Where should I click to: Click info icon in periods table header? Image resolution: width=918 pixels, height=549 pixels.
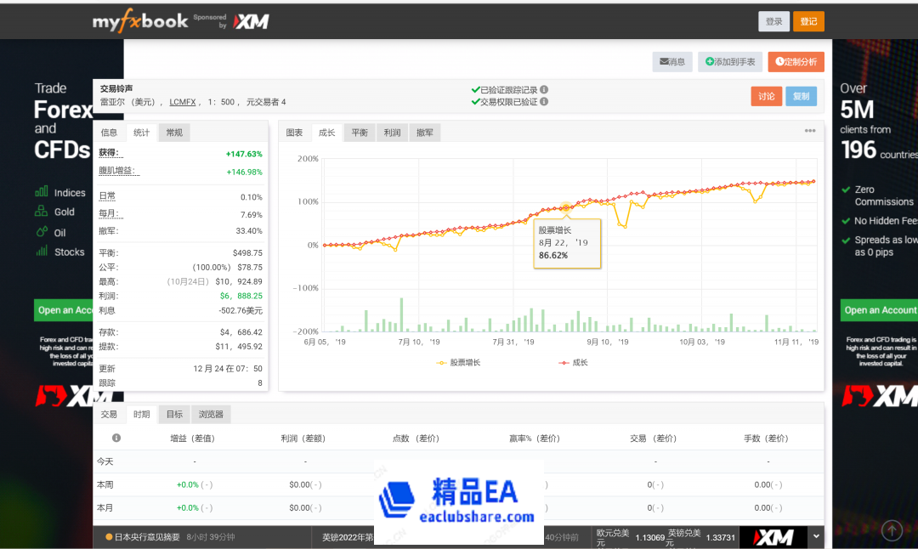[116, 439]
